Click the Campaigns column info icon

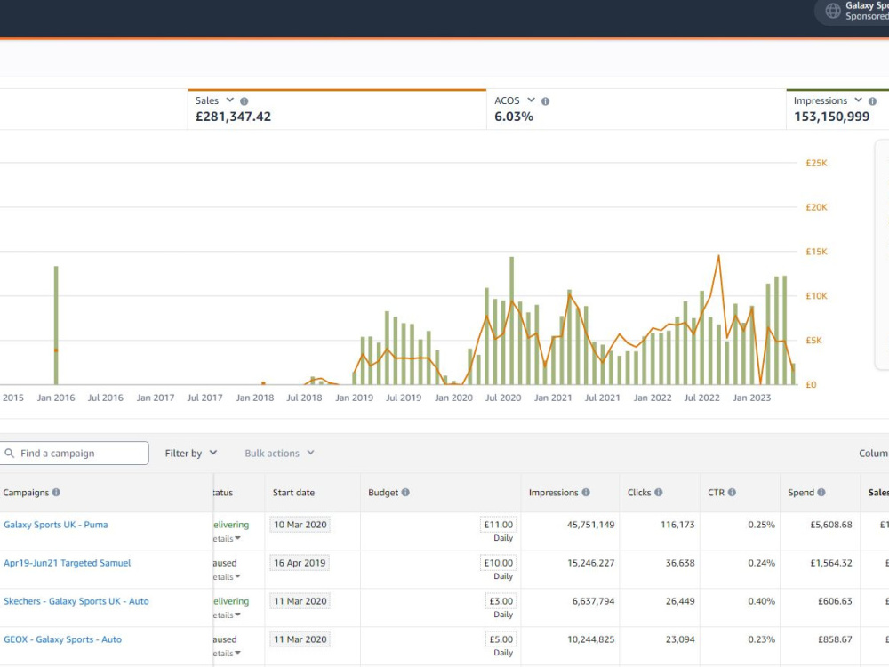point(56,493)
